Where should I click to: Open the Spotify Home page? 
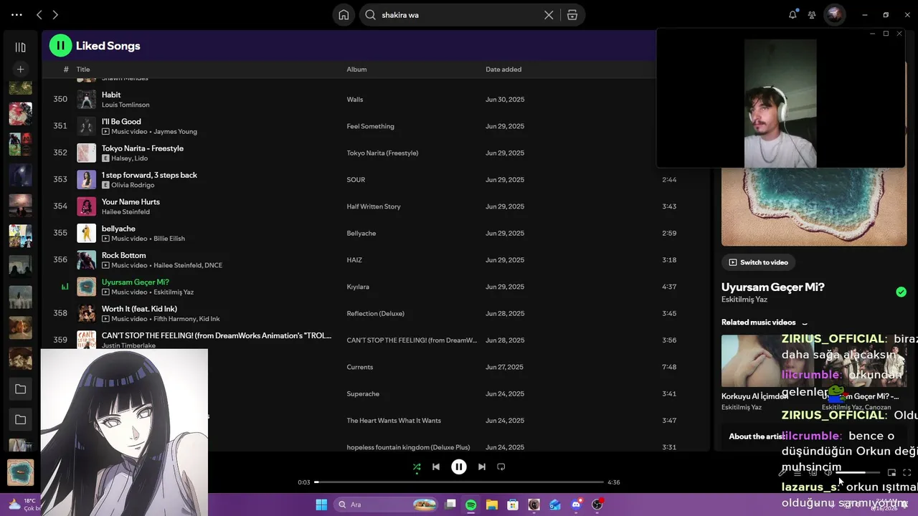point(344,15)
